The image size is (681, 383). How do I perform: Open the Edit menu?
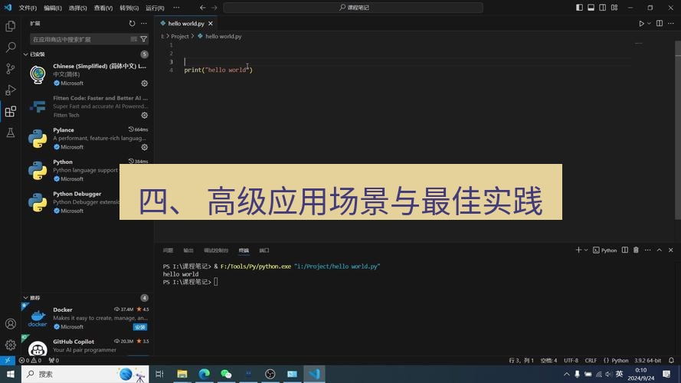(x=53, y=8)
